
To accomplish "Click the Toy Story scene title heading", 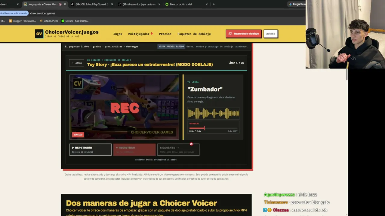I will (x=150, y=64).
